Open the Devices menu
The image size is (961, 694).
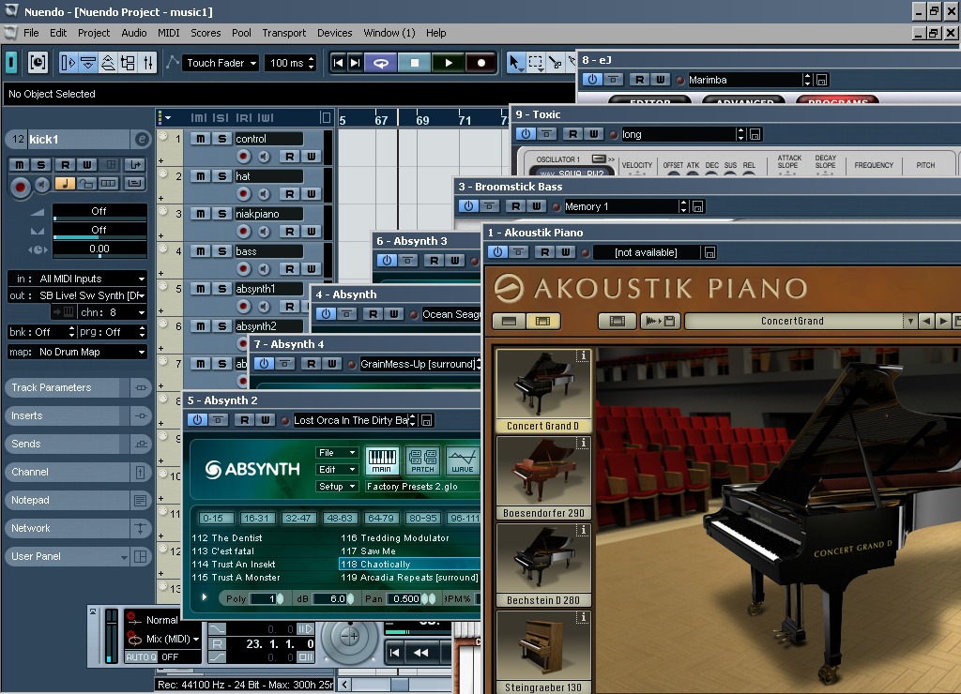[334, 33]
